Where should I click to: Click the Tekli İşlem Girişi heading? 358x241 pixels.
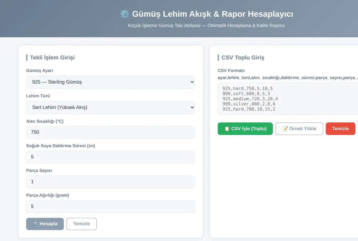[52, 58]
